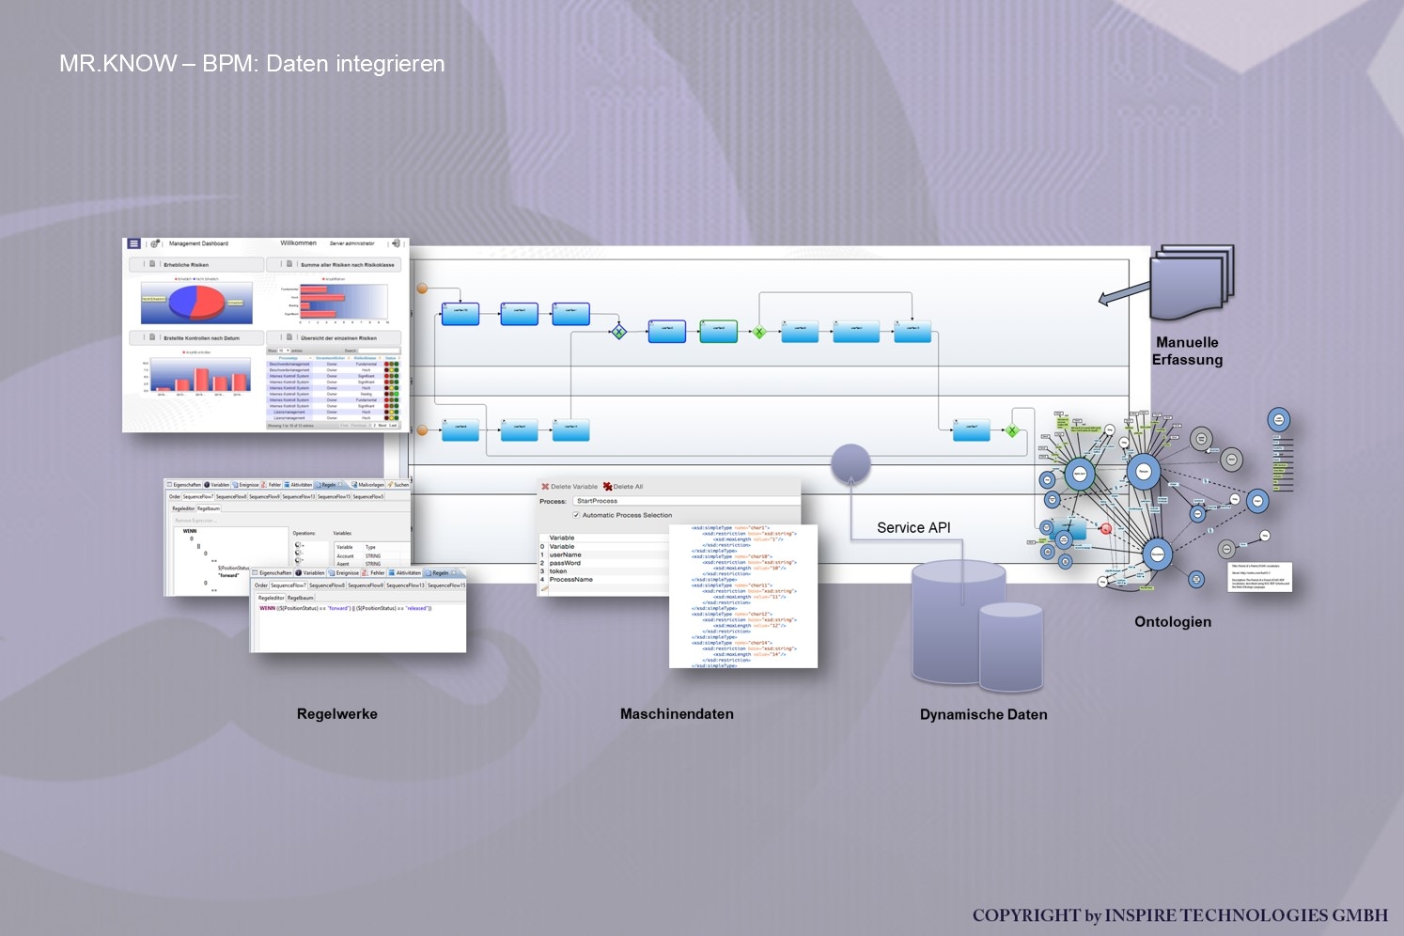The image size is (1404, 936).
Task: Click document icon in Summe aller Risiken header
Action: click(289, 264)
